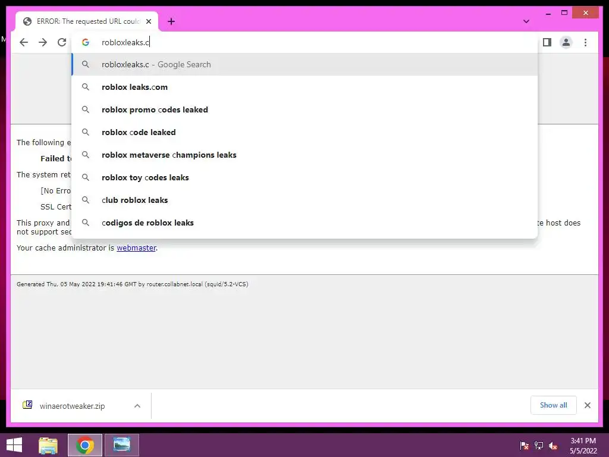
Task: Open the Chrome three-dot menu
Action: (585, 42)
